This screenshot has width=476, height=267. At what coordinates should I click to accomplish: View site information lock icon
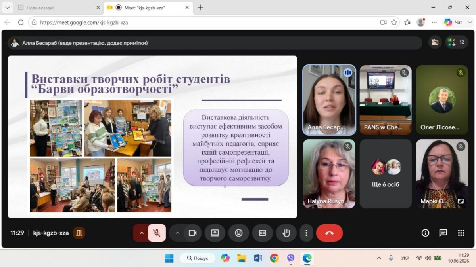point(34,23)
